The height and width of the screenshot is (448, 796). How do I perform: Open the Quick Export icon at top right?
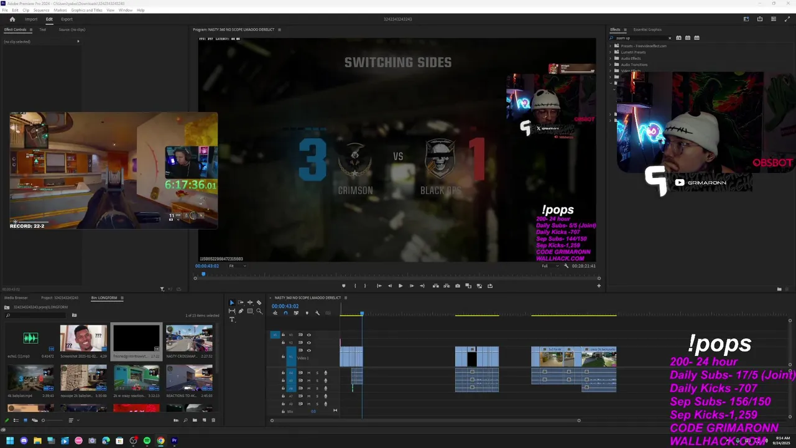point(759,19)
